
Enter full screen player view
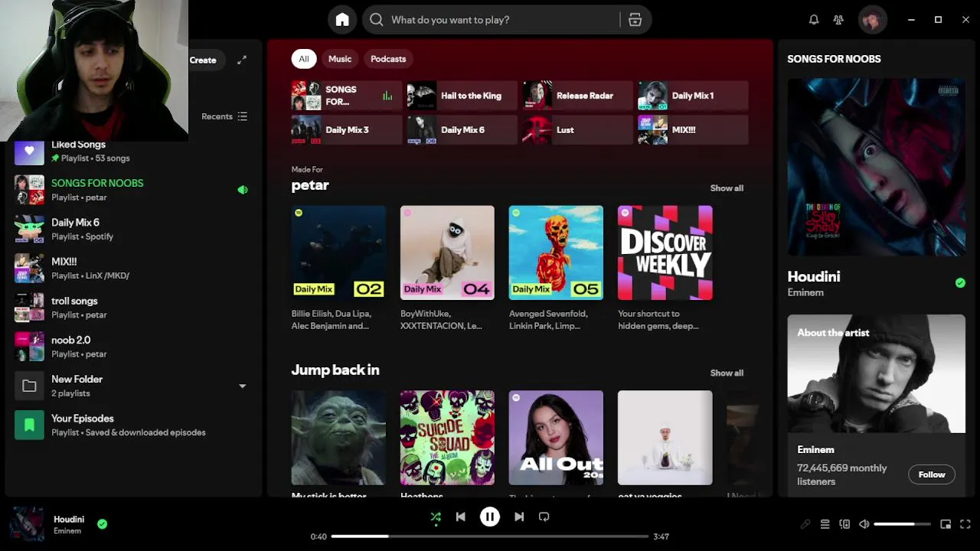coord(965,524)
